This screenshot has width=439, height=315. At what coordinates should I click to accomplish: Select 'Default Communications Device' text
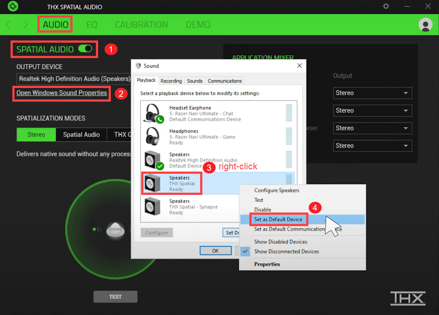[205, 119]
